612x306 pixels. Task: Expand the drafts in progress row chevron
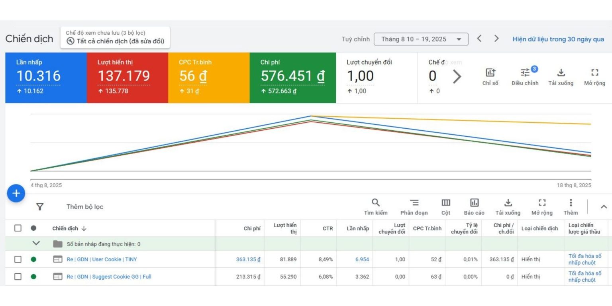pos(36,243)
